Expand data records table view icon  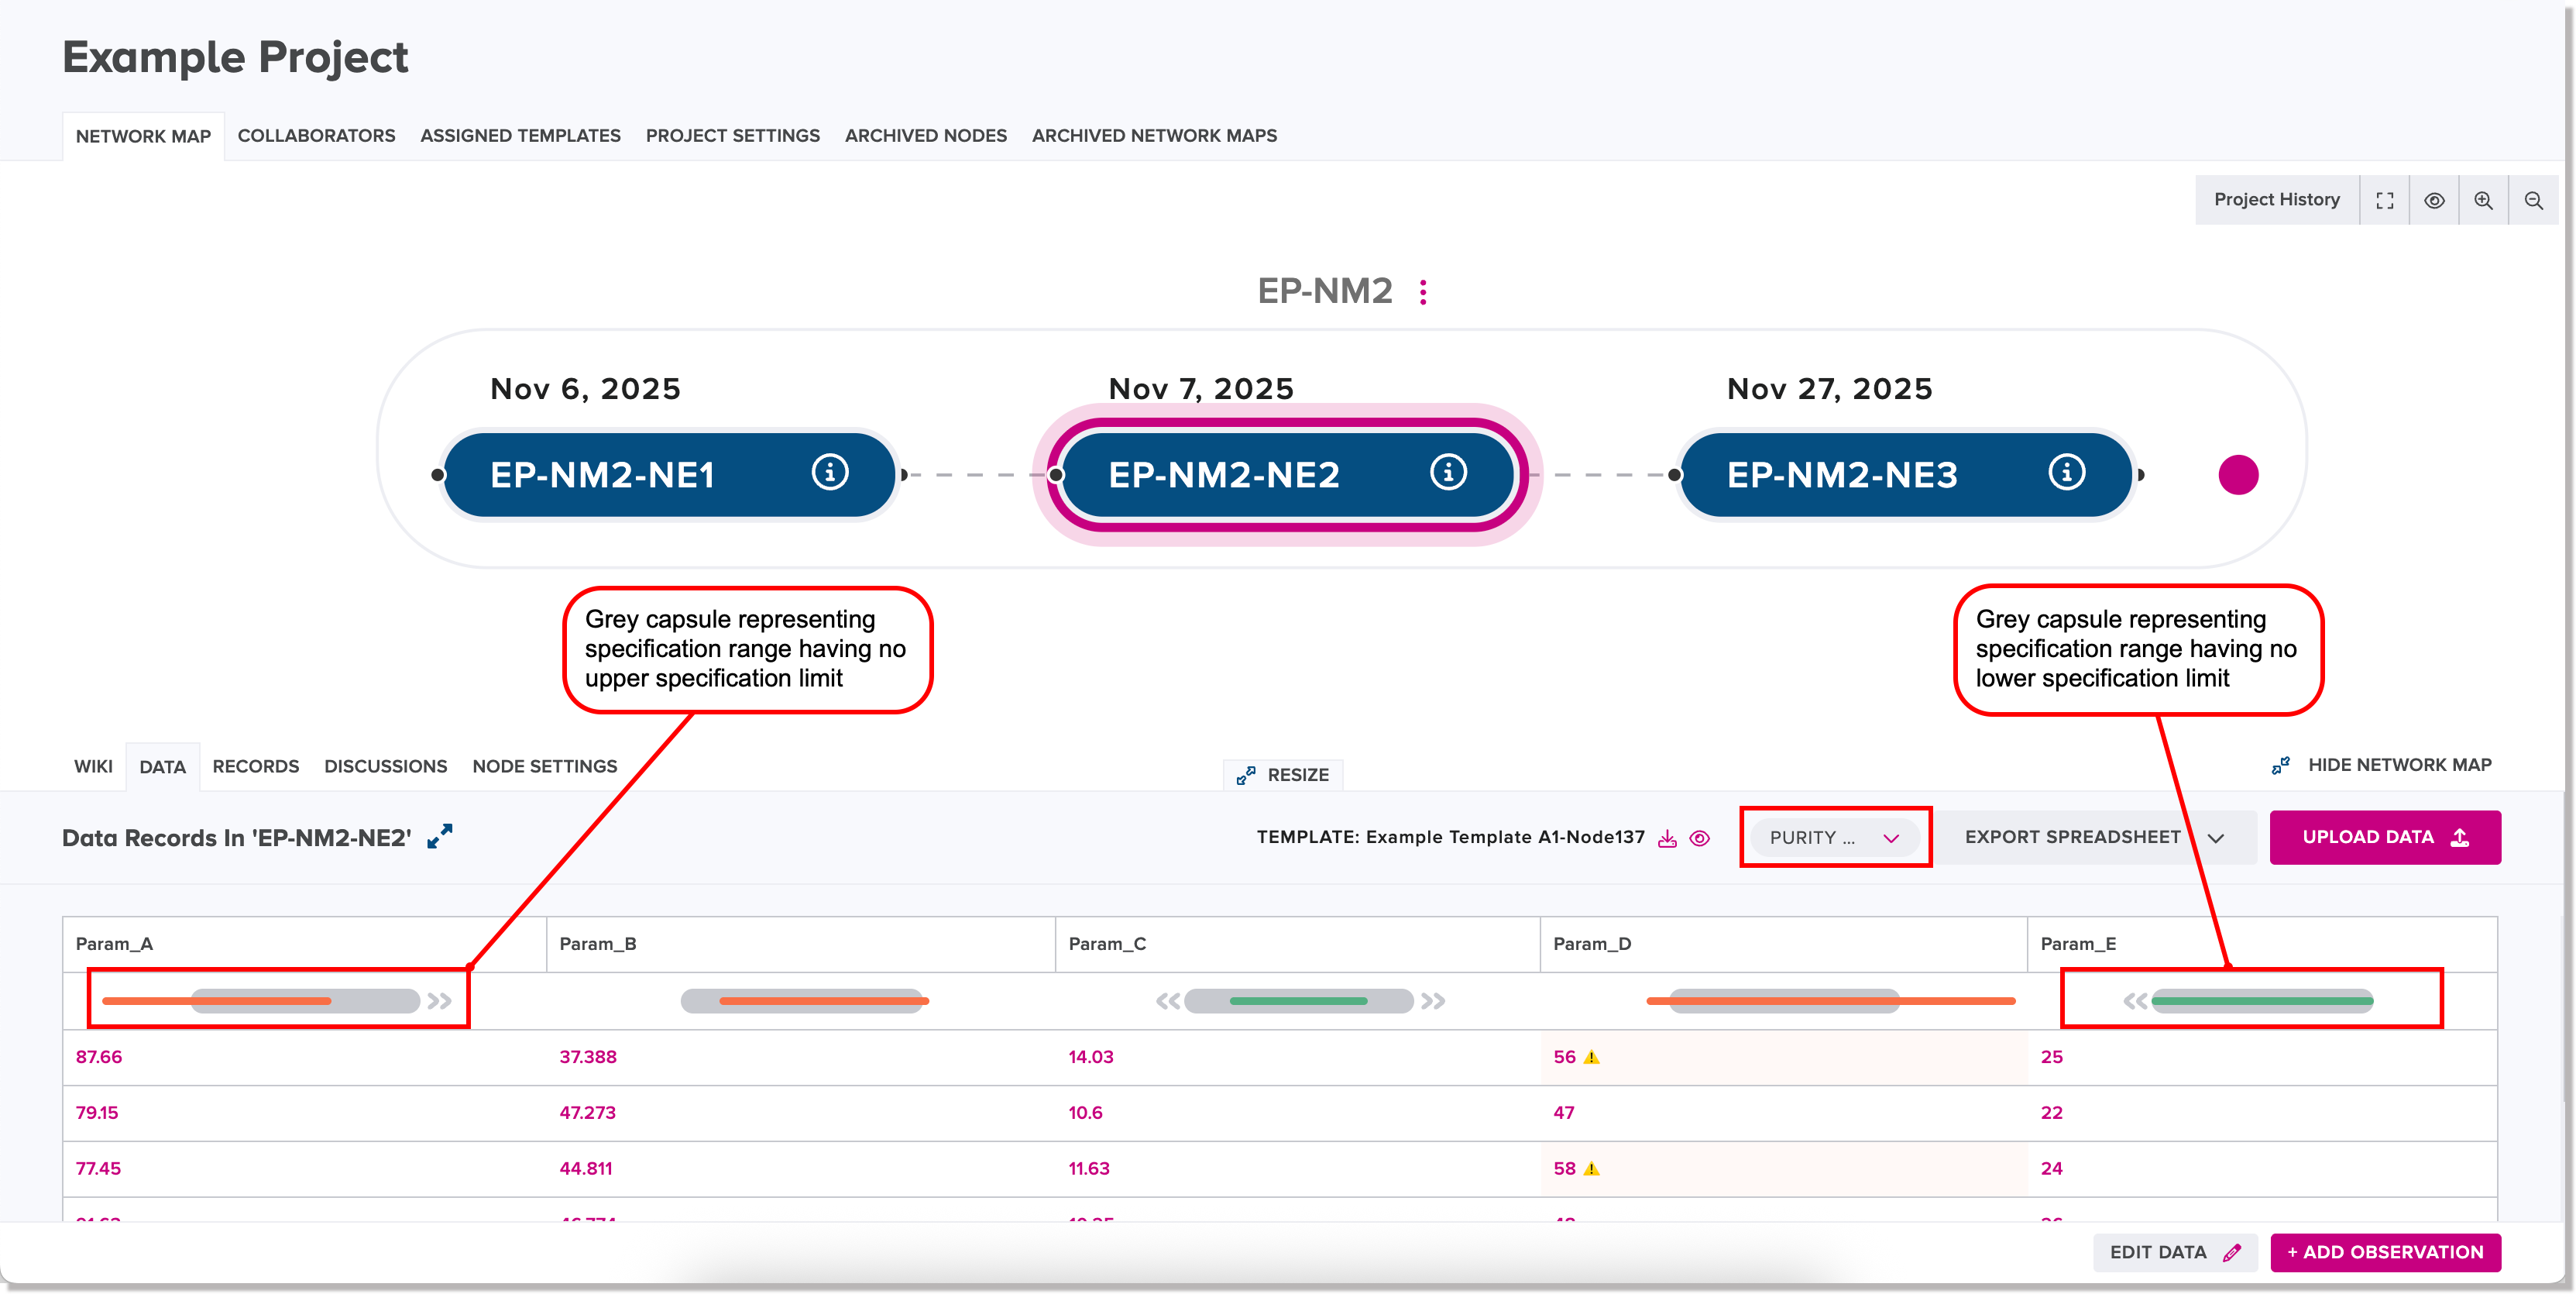[440, 837]
